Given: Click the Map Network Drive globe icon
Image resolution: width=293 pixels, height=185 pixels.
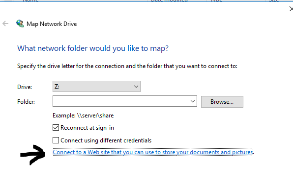Looking at the screenshot, I should point(20,23).
